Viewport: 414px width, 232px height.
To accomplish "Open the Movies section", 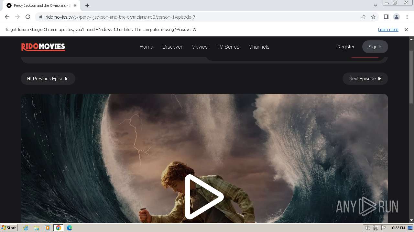I will pos(199,47).
